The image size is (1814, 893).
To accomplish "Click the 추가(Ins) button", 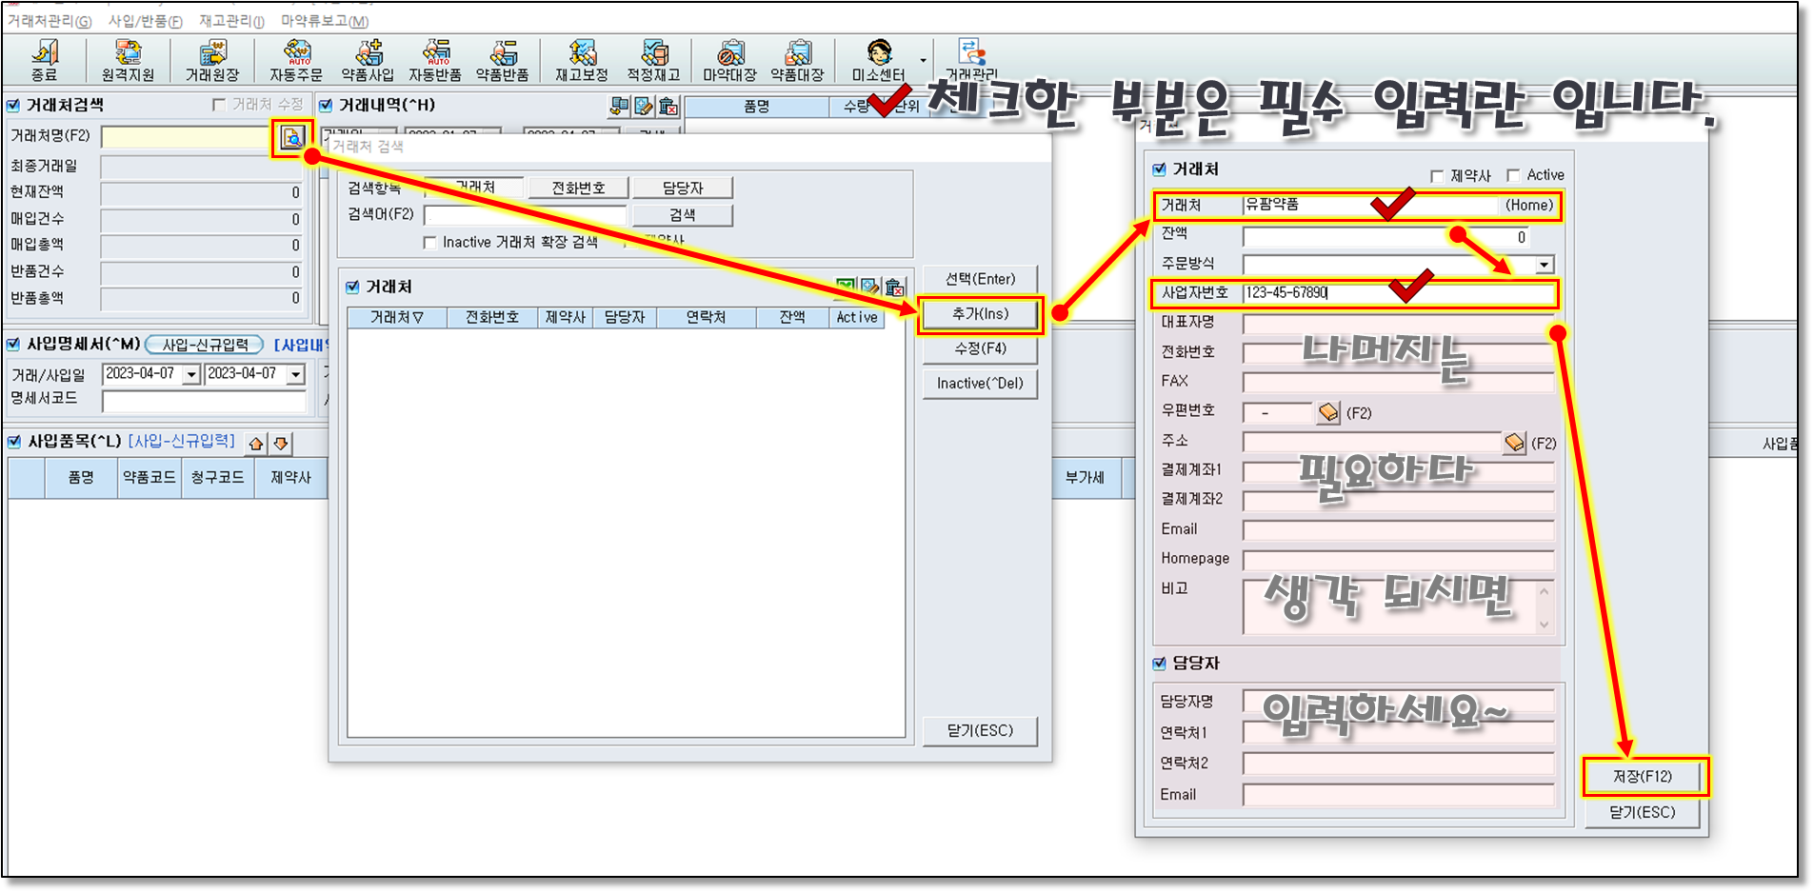I will [x=980, y=314].
